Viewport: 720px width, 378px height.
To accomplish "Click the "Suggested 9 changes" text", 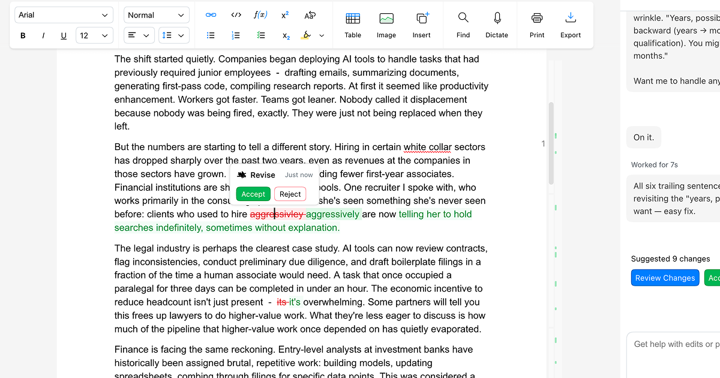I will pos(670,259).
